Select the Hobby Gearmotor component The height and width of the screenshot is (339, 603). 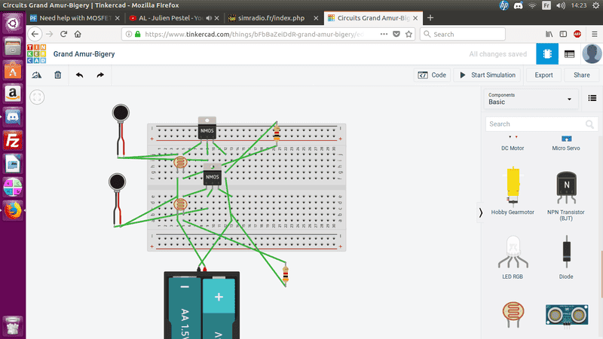point(512,188)
